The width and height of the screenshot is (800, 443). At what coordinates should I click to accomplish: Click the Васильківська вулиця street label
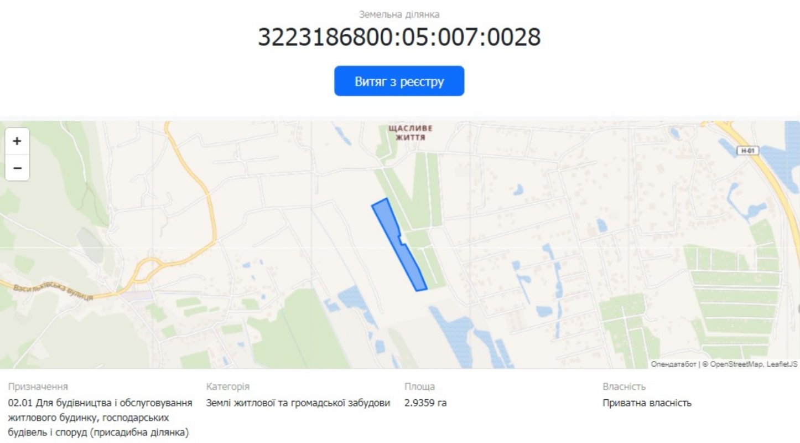(x=53, y=292)
